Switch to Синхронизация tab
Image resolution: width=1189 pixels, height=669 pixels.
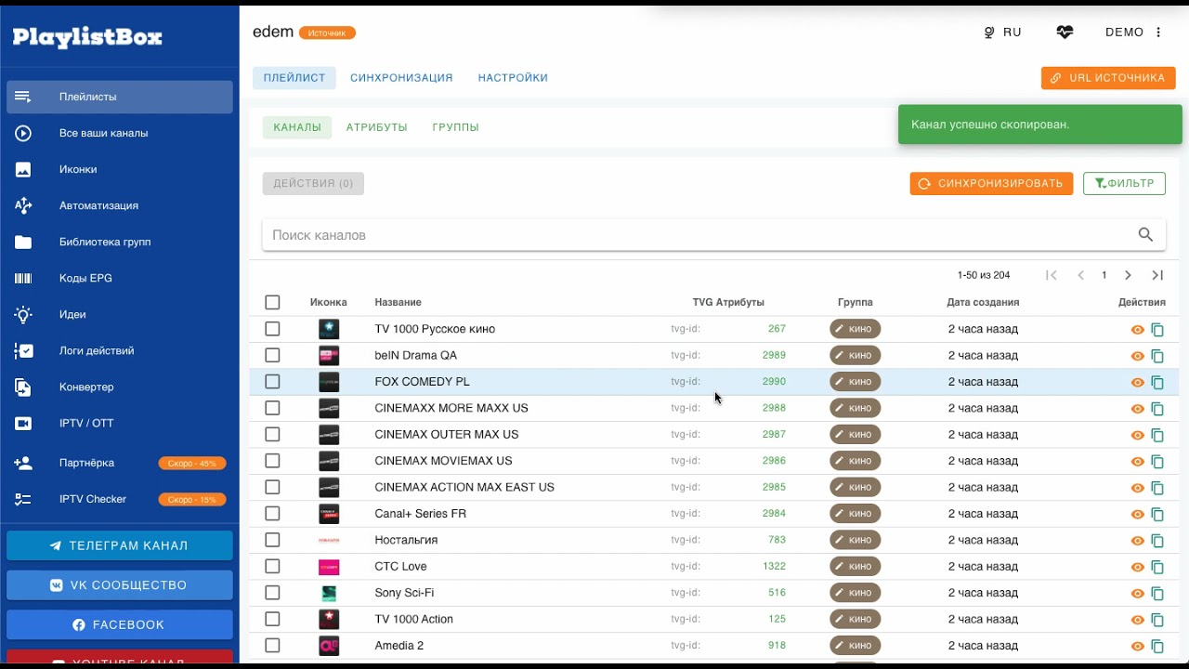401,78
